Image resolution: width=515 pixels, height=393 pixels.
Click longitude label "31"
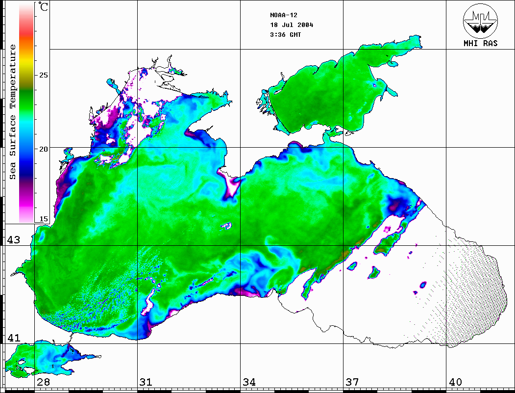[146, 382]
